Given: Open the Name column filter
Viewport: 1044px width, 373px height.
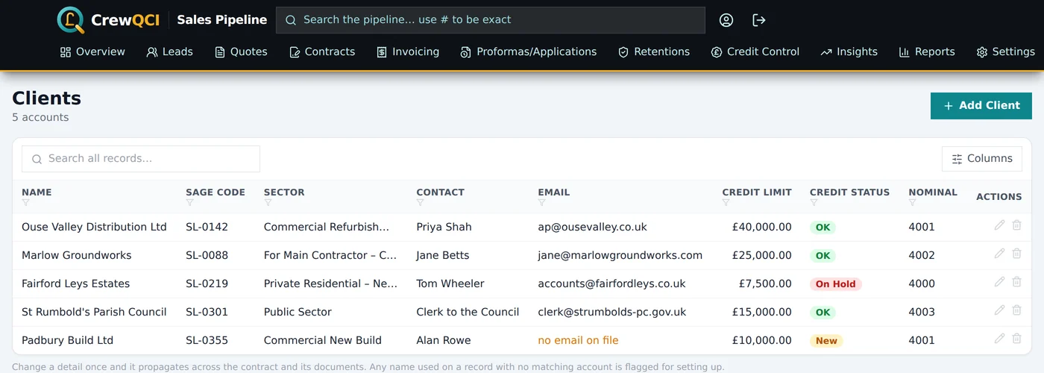Looking at the screenshot, I should [x=26, y=203].
